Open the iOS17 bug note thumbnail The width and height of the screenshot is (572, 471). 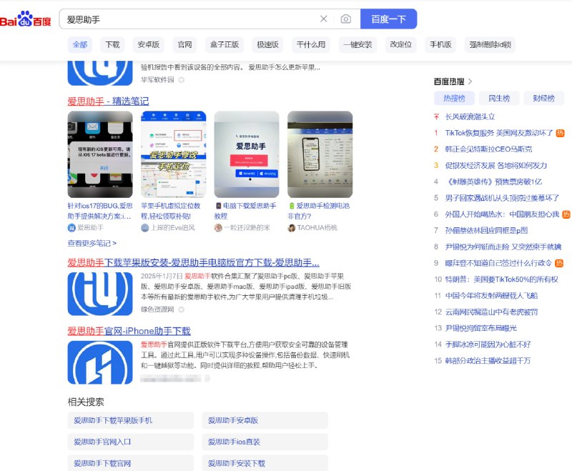(100, 154)
